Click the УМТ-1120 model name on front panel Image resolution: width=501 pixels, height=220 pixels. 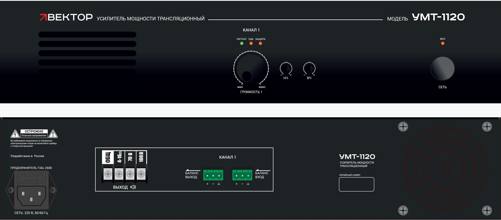pos(438,17)
